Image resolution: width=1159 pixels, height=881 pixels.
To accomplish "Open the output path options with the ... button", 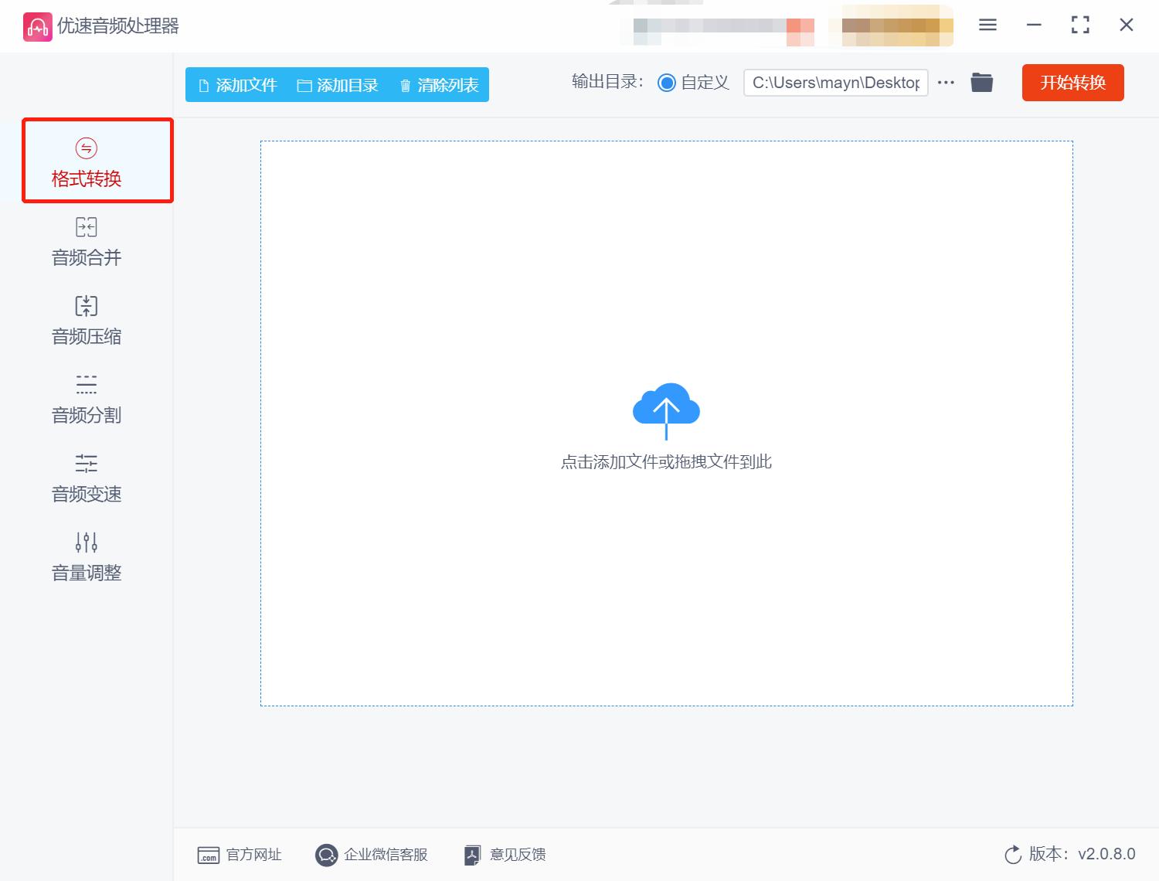I will 945,83.
